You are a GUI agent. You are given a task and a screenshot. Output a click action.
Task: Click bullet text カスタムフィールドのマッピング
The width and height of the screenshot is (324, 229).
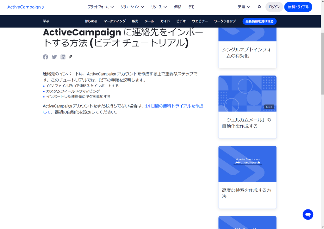[x=73, y=91]
